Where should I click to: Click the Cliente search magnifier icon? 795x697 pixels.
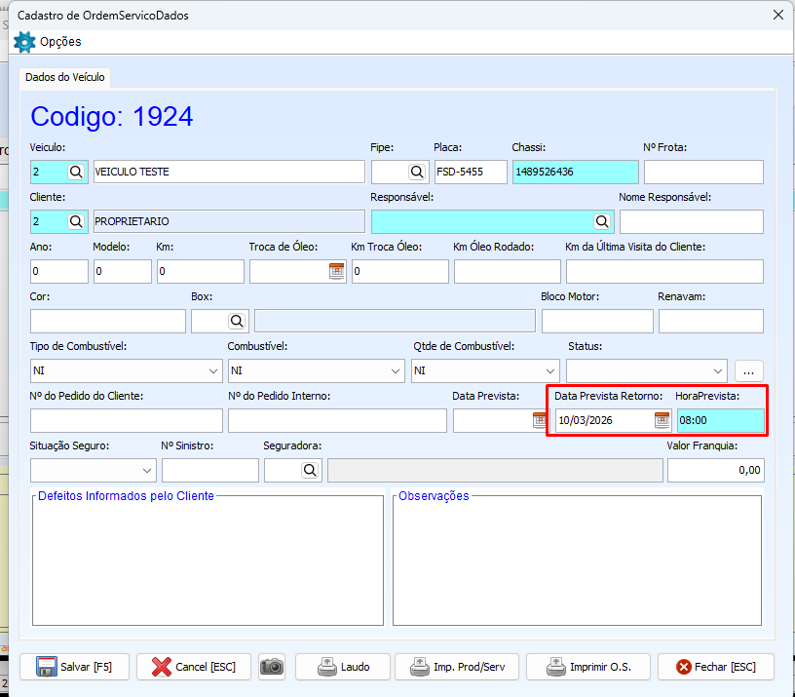point(76,221)
